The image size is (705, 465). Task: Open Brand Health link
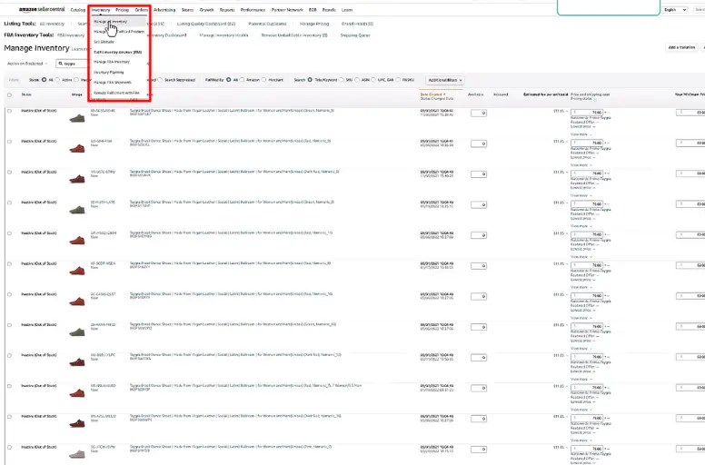[x=357, y=24]
